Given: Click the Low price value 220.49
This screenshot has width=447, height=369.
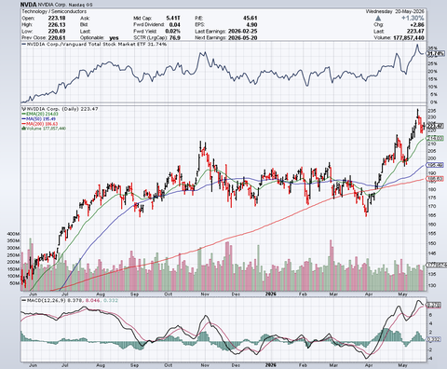Looking at the screenshot, I should [57, 31].
